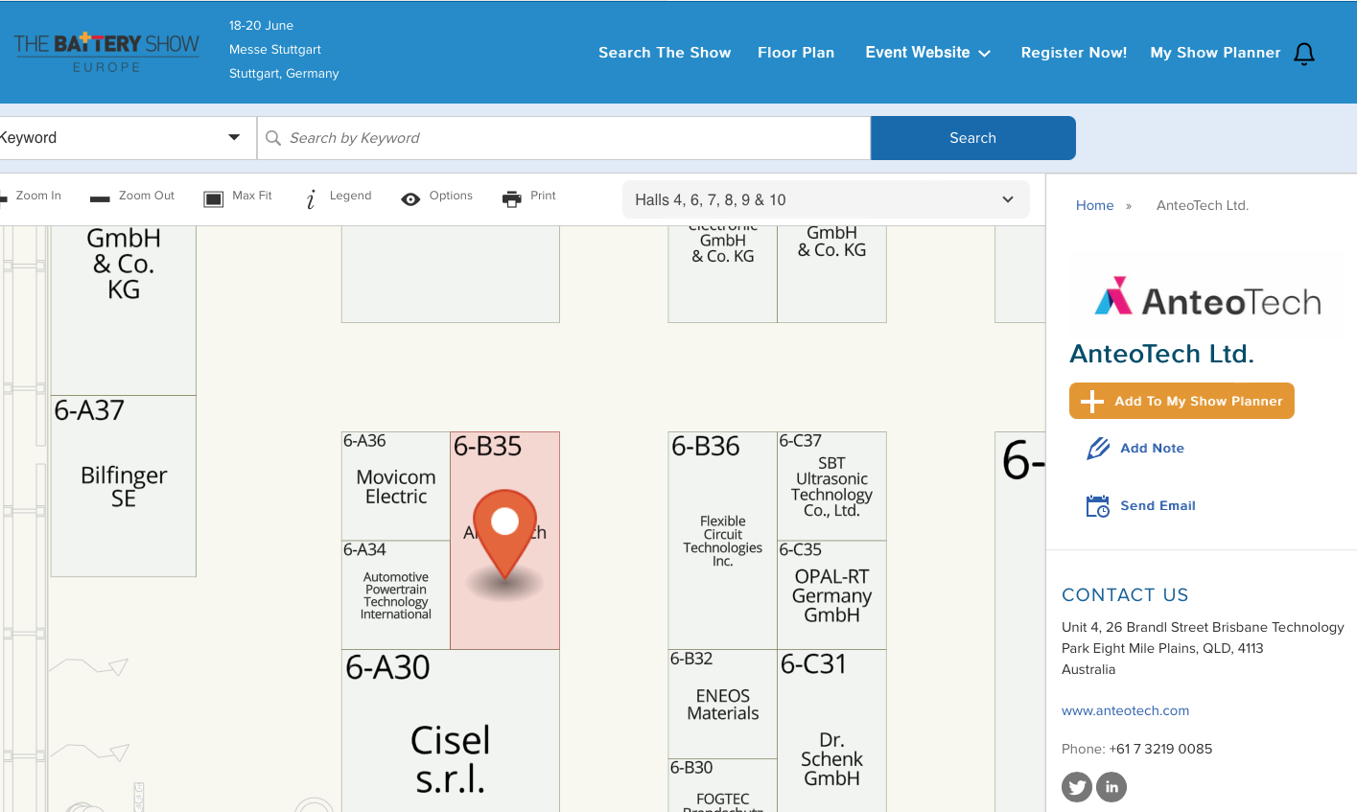Click the Send Email link
The height and width of the screenshot is (812, 1357).
point(1158,506)
